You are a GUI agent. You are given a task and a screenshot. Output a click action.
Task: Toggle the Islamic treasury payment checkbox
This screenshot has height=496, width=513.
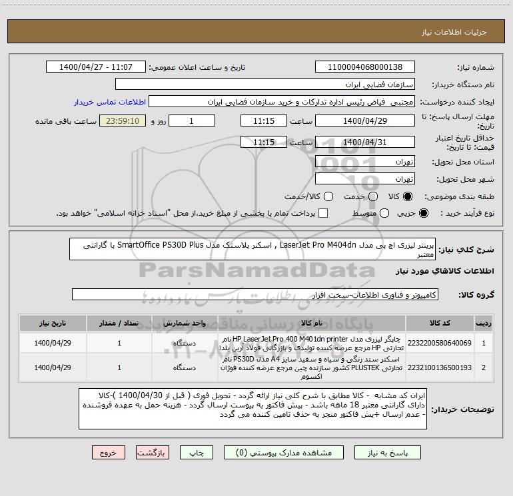(x=323, y=213)
